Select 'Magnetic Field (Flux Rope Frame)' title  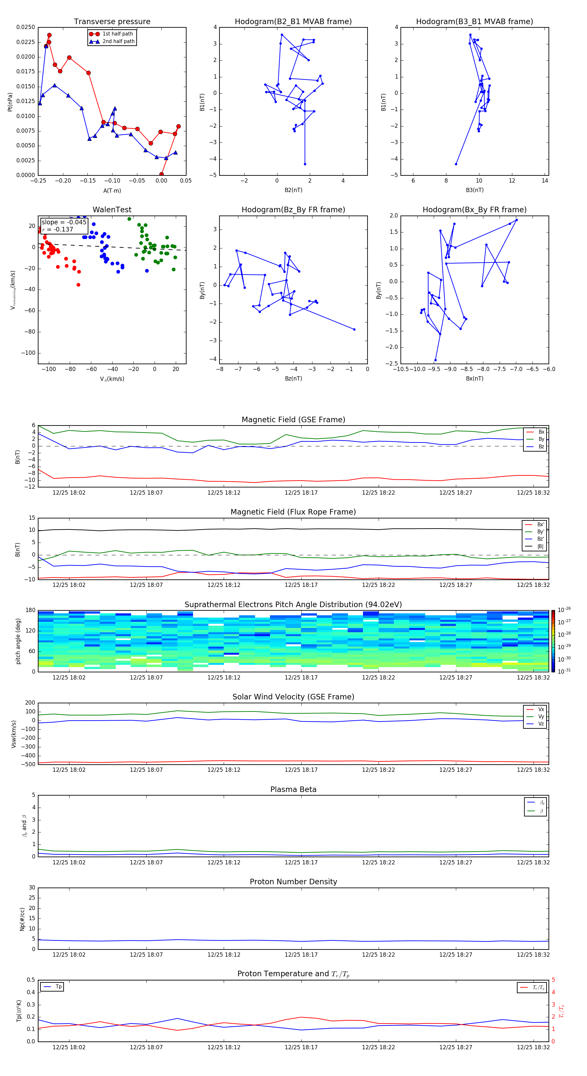pyautogui.click(x=293, y=512)
